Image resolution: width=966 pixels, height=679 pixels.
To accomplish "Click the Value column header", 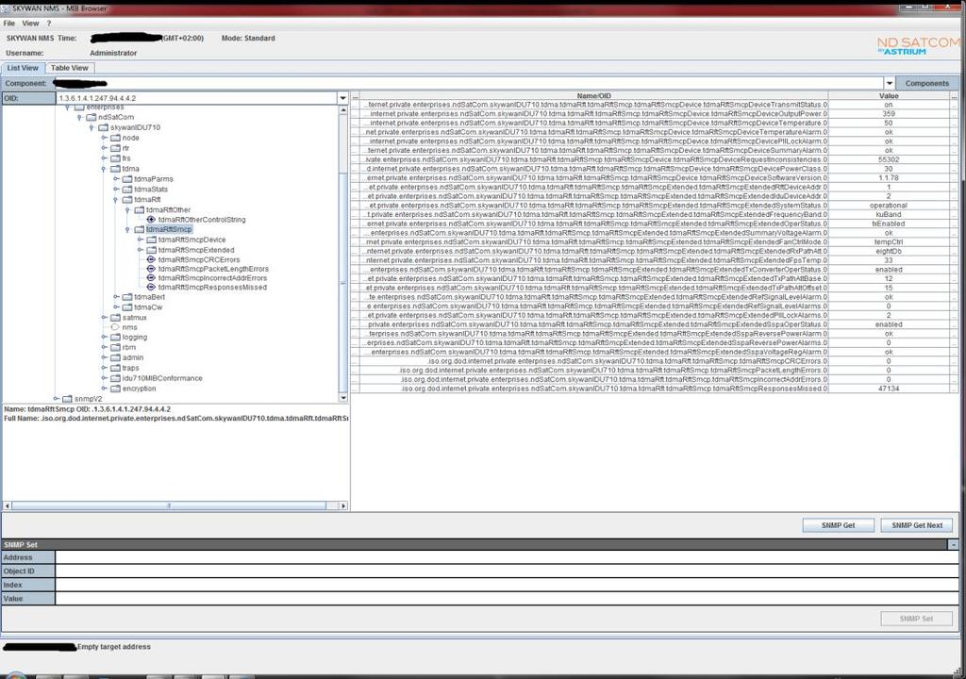I will point(889,95).
